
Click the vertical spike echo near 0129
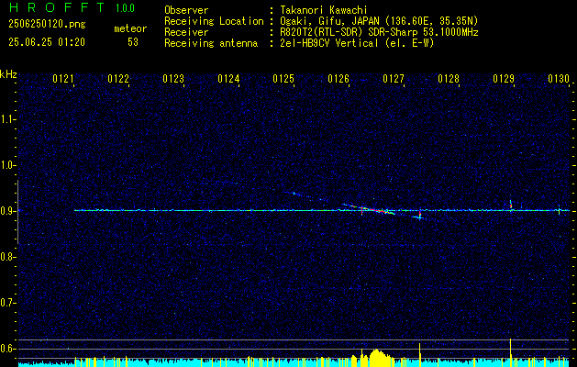510,205
